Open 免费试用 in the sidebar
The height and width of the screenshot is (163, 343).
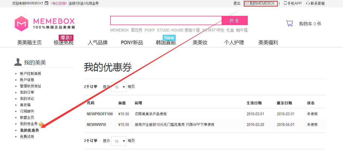pos(27,137)
